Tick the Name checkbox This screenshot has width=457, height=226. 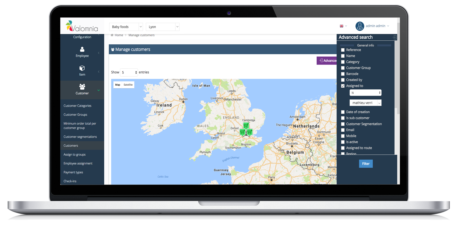click(x=343, y=56)
